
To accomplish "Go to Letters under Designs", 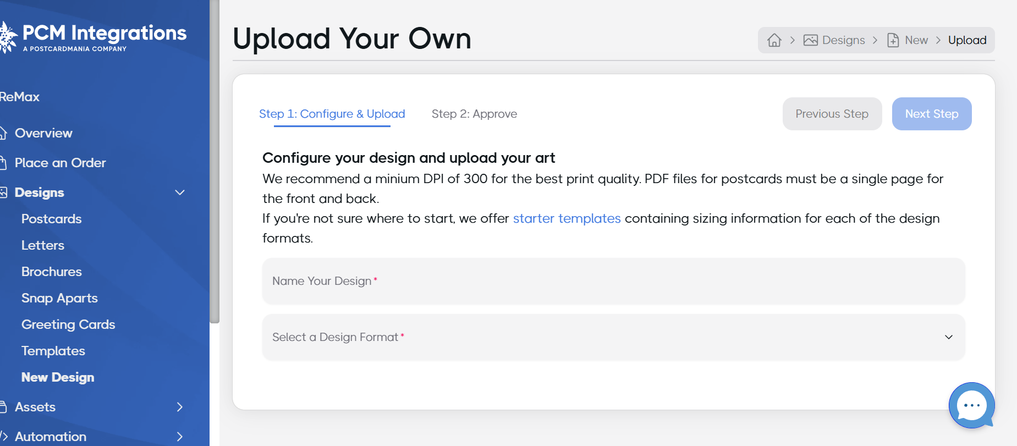I will [x=43, y=245].
